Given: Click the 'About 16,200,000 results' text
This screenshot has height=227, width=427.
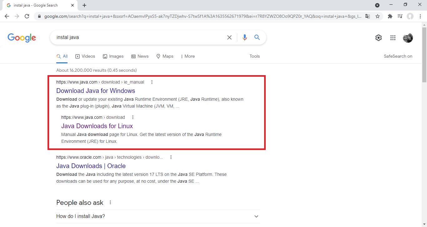Looking at the screenshot, I should [96, 70].
